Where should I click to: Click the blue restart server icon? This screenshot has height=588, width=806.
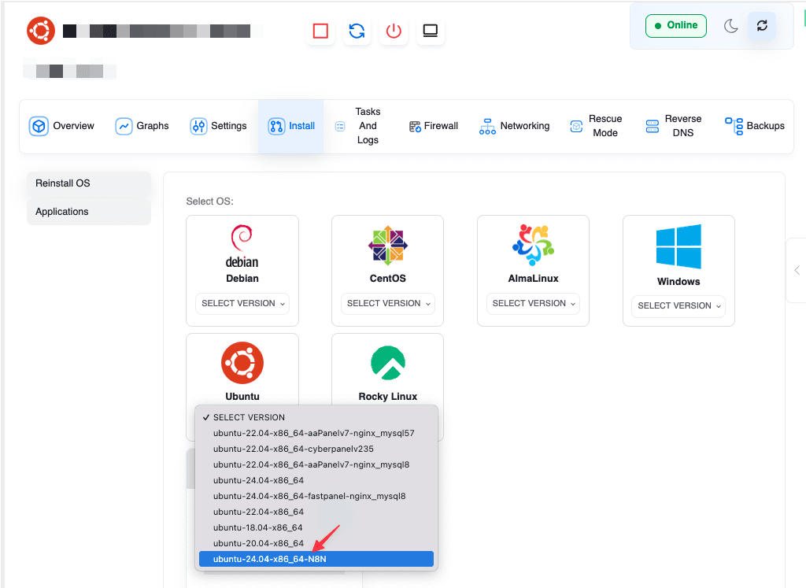click(x=357, y=31)
